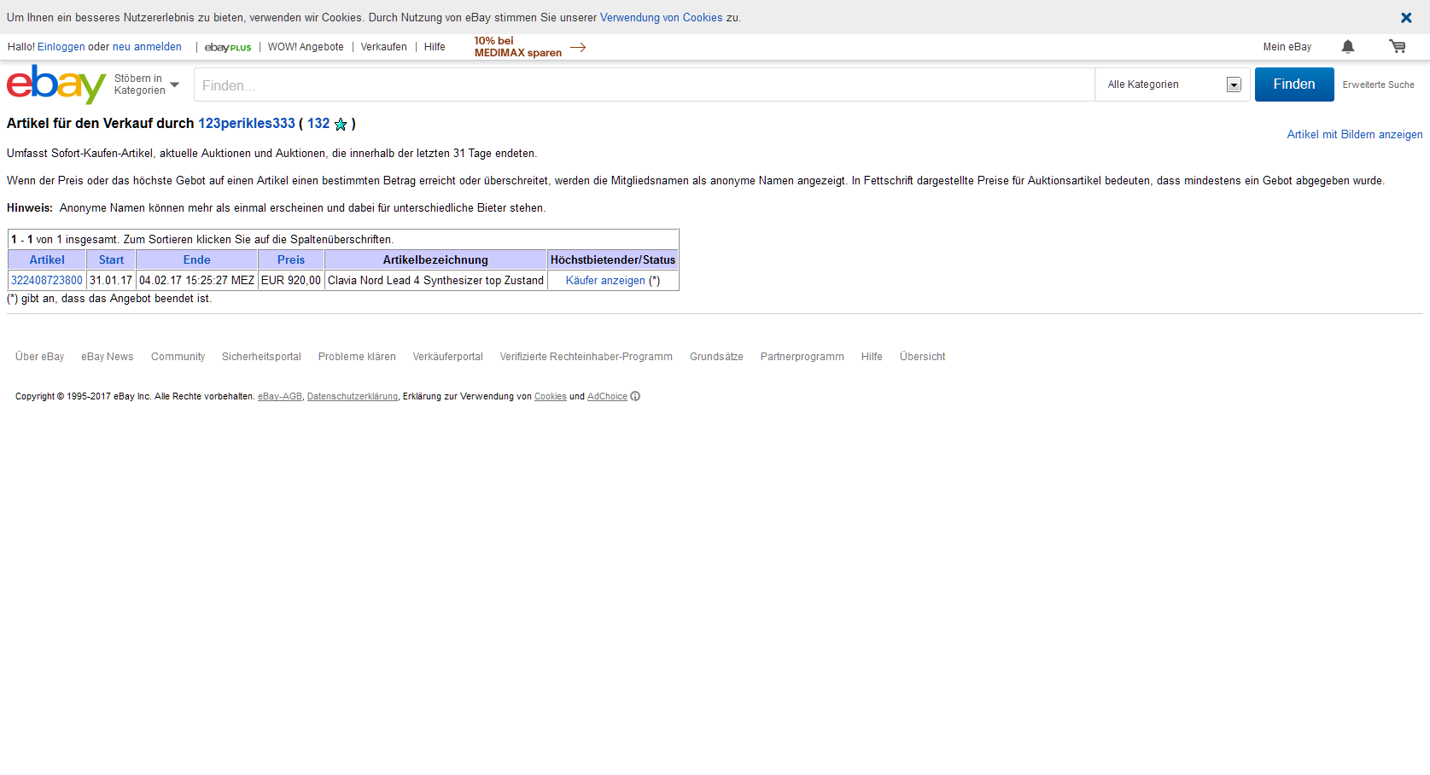Dismiss the cookie notice banner
Viewport: 1430px width, 775px height.
click(x=1405, y=17)
